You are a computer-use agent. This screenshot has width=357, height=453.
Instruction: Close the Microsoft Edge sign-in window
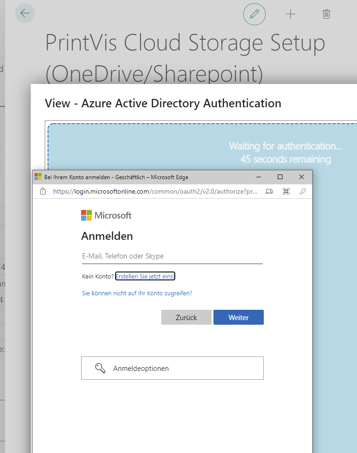coord(302,177)
